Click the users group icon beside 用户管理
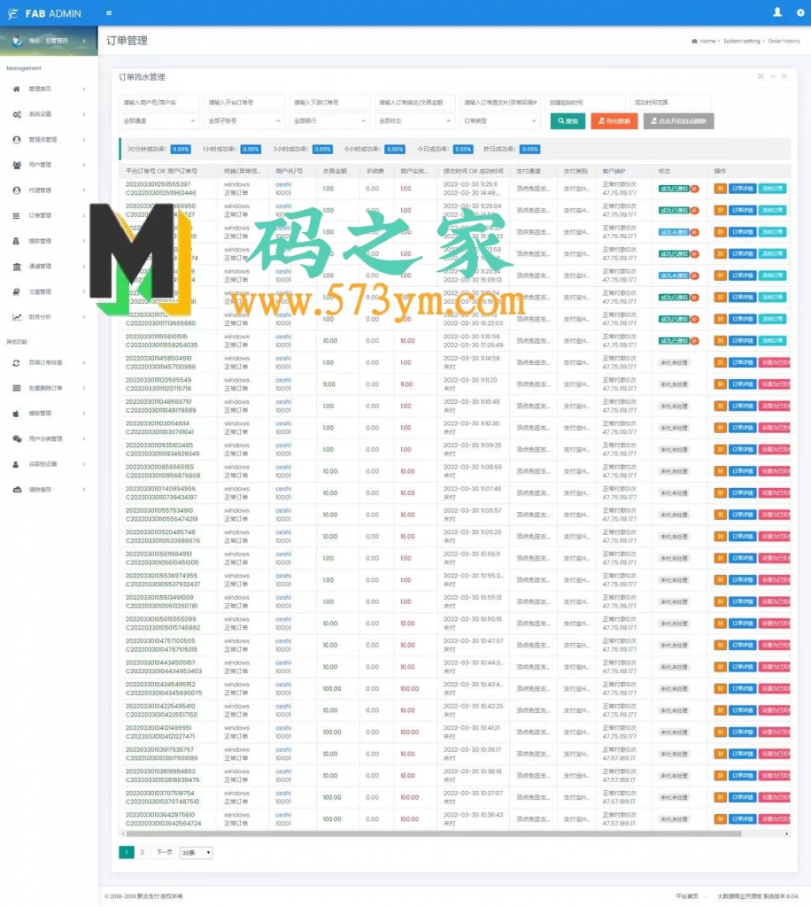The width and height of the screenshot is (811, 907). pyautogui.click(x=17, y=165)
